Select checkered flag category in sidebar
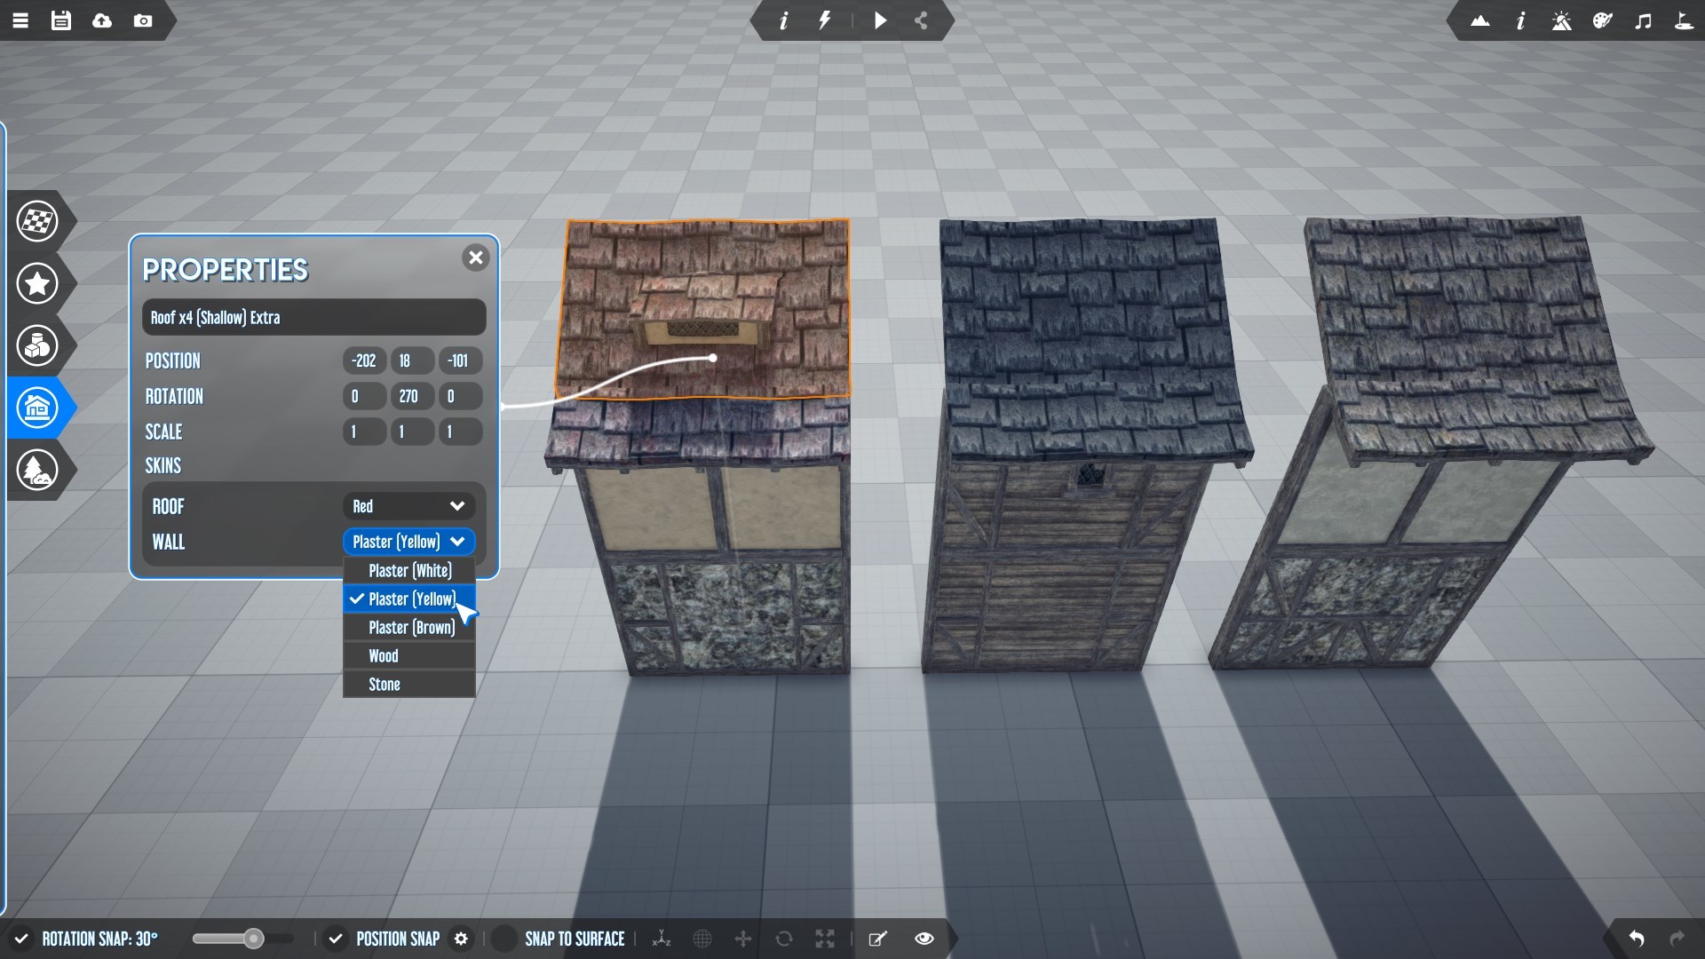This screenshot has width=1705, height=959. click(37, 221)
